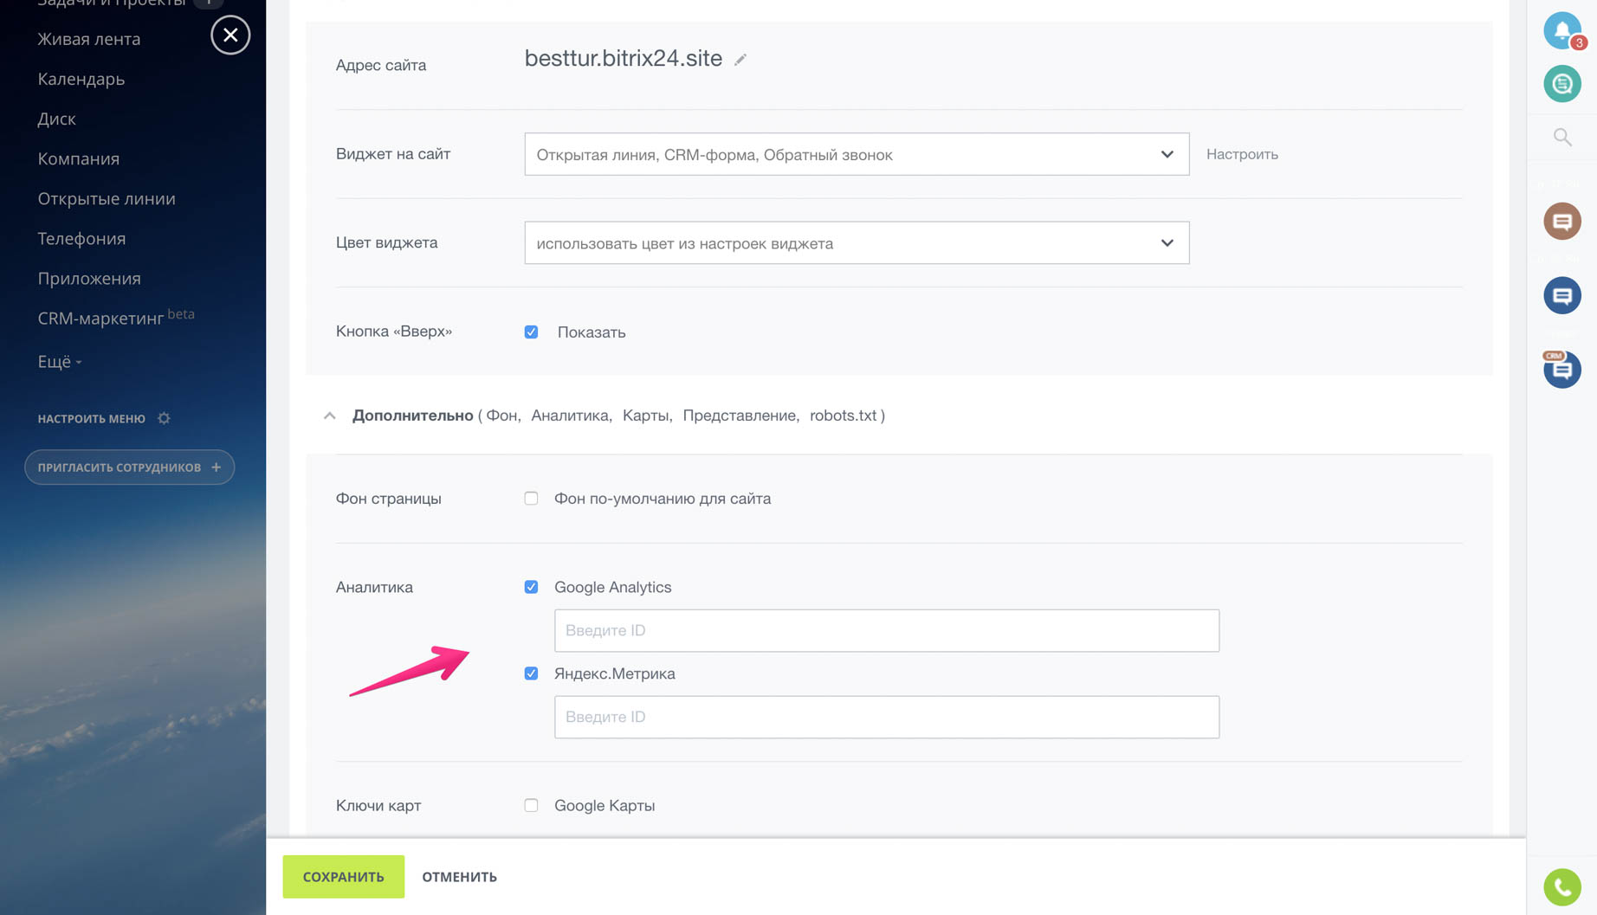Open Открытые линии in the sidebar
Image resolution: width=1597 pixels, height=915 pixels.
pos(107,198)
